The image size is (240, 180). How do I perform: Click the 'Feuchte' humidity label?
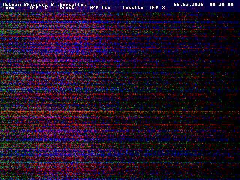(x=133, y=7)
